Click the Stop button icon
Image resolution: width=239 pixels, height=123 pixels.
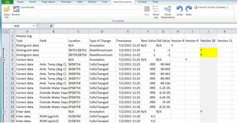tap(147, 9)
